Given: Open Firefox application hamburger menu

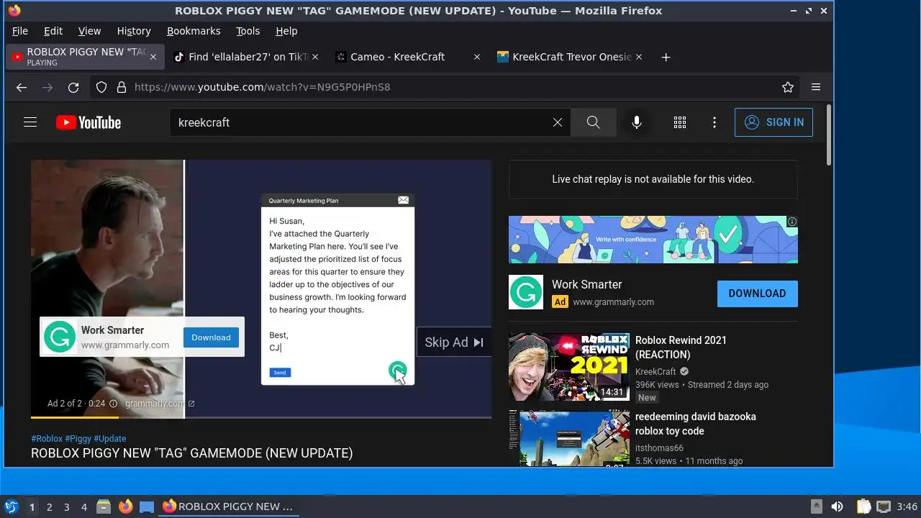Looking at the screenshot, I should 816,87.
